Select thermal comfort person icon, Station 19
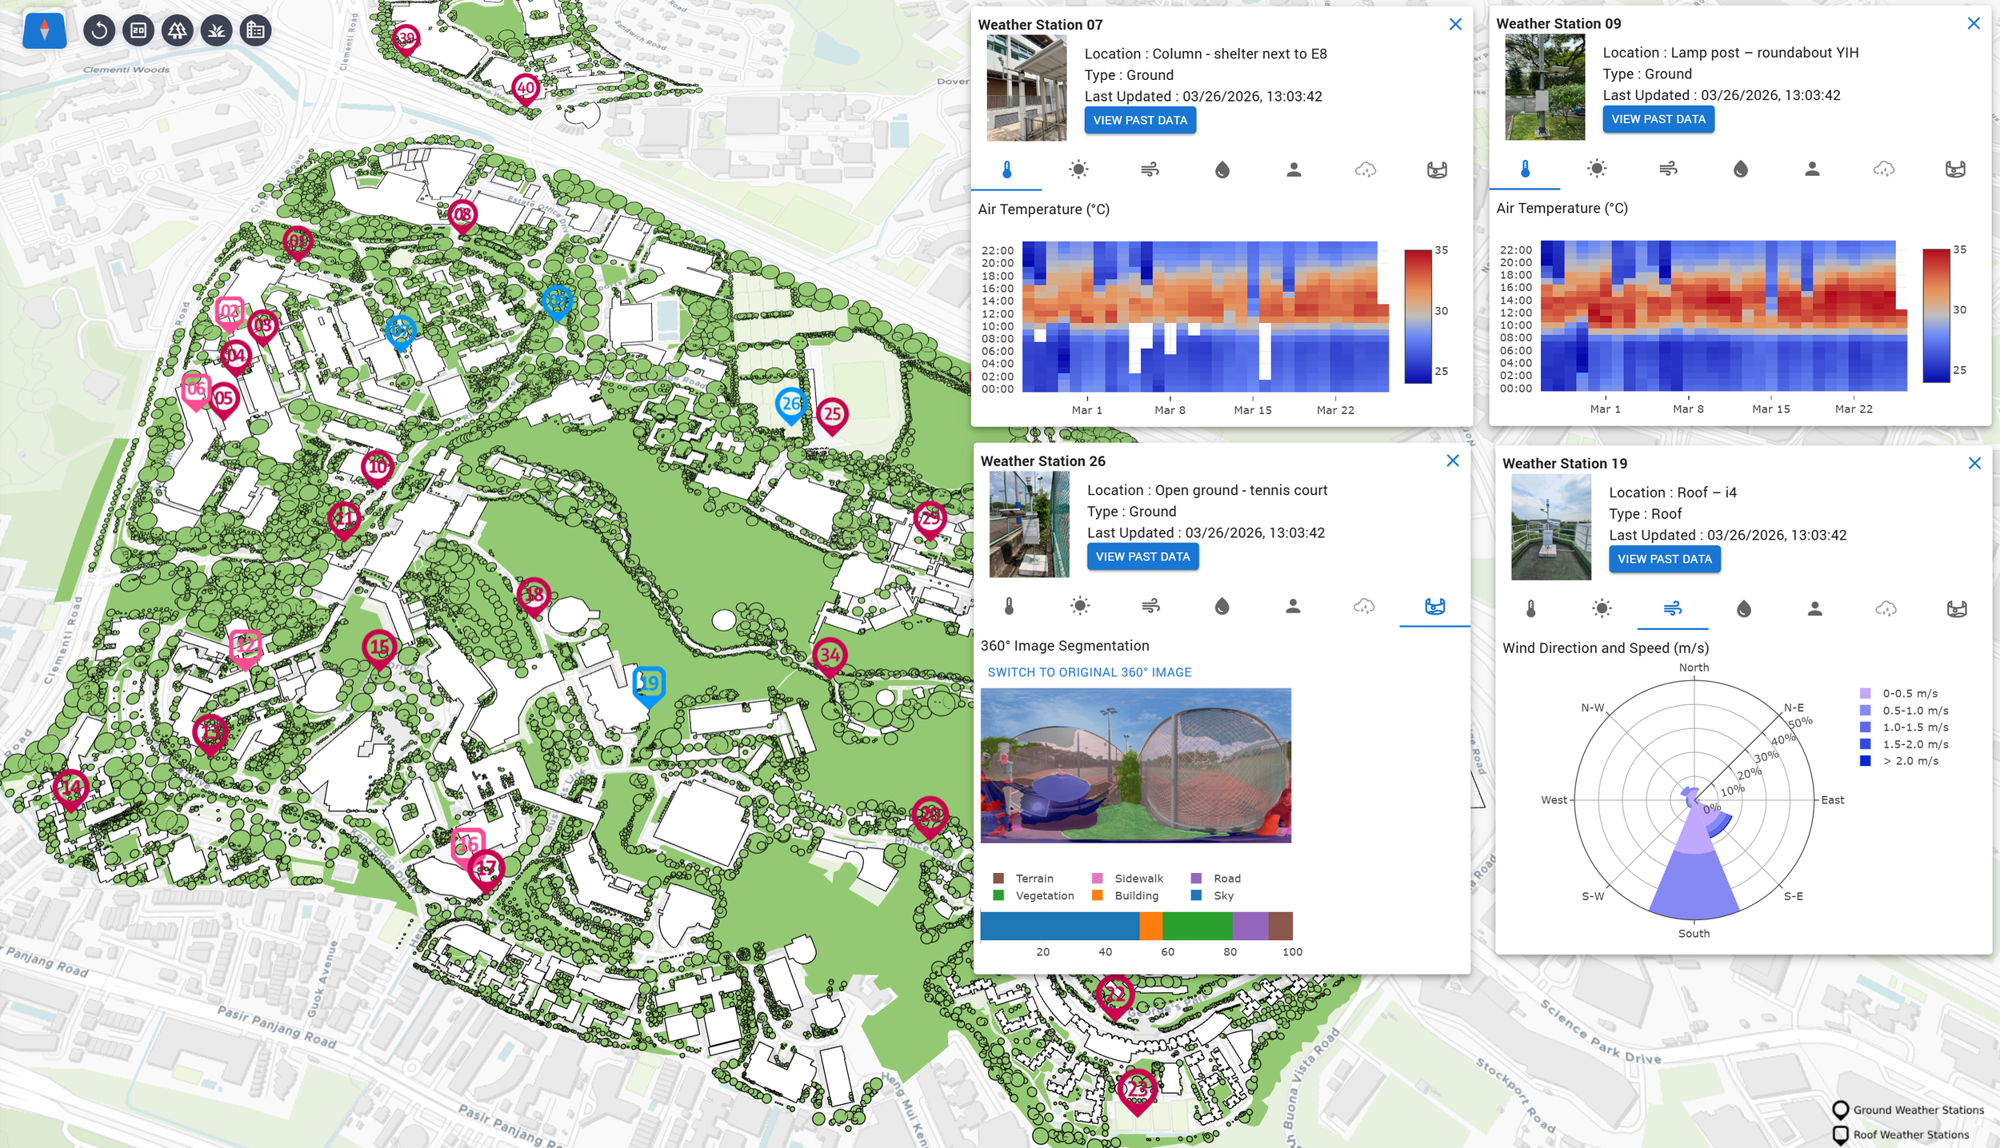 pyautogui.click(x=1814, y=609)
